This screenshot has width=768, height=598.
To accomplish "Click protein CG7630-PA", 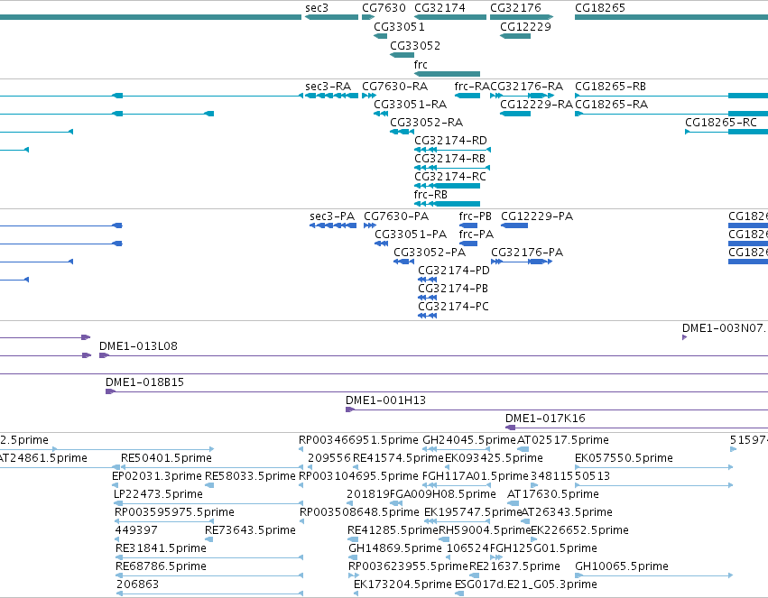I will pos(370,225).
